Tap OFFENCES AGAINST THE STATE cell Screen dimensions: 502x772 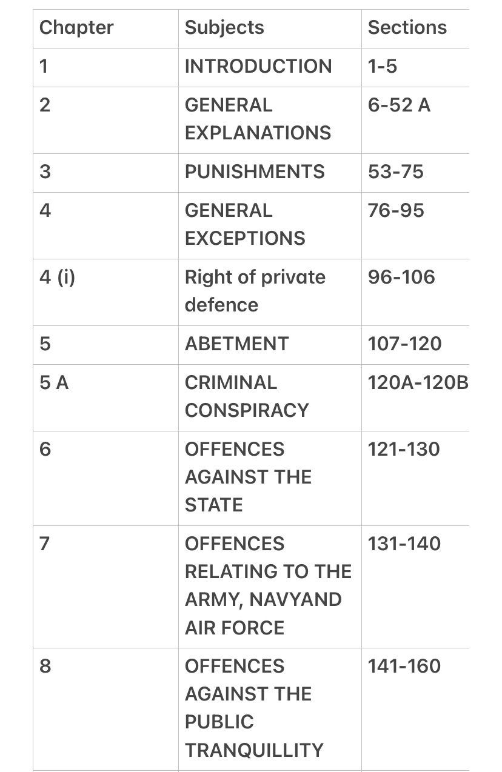pyautogui.click(x=248, y=477)
